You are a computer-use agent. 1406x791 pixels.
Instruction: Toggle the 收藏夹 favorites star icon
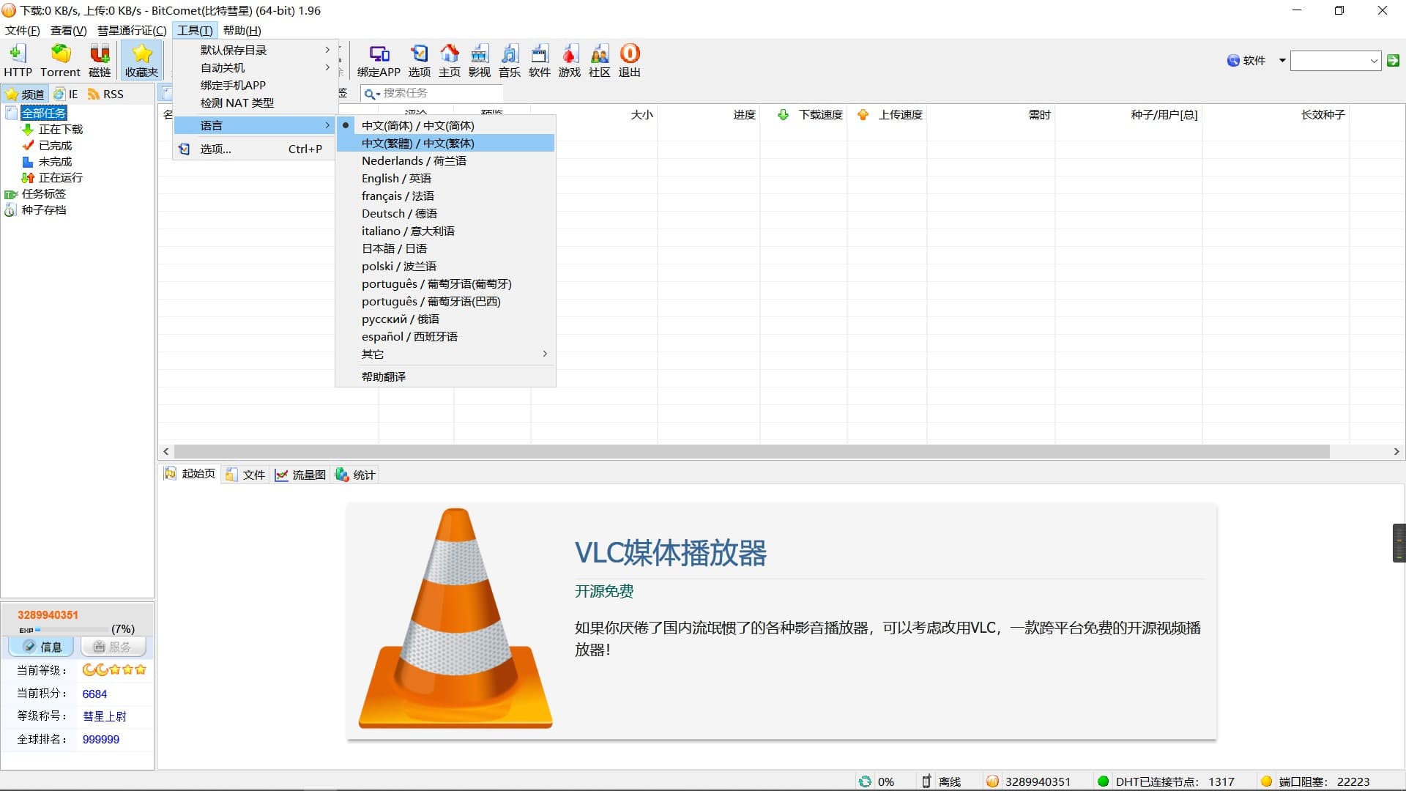click(x=141, y=60)
